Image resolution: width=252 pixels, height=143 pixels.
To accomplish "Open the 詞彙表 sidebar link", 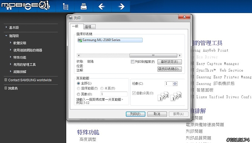I will point(13,88).
